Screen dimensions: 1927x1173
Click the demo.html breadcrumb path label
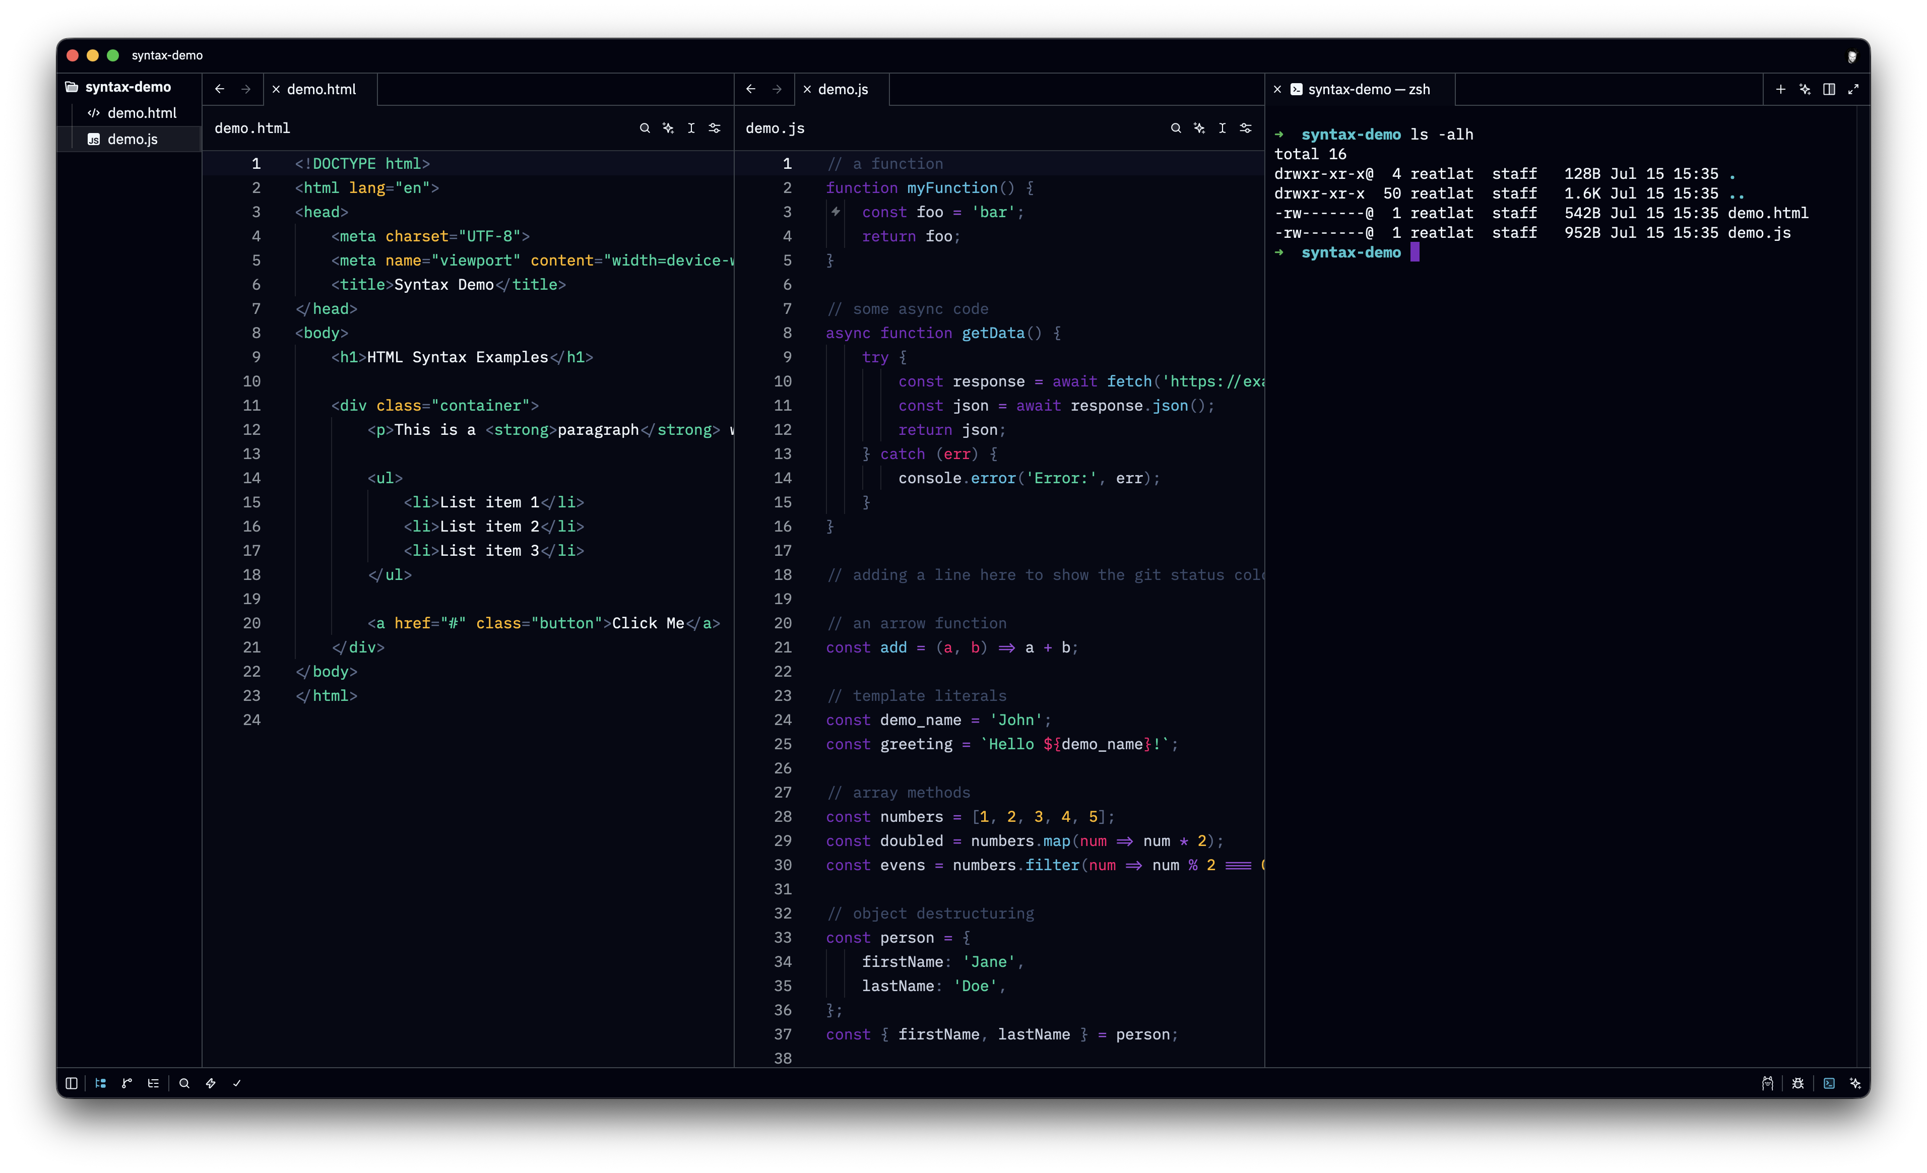(252, 128)
